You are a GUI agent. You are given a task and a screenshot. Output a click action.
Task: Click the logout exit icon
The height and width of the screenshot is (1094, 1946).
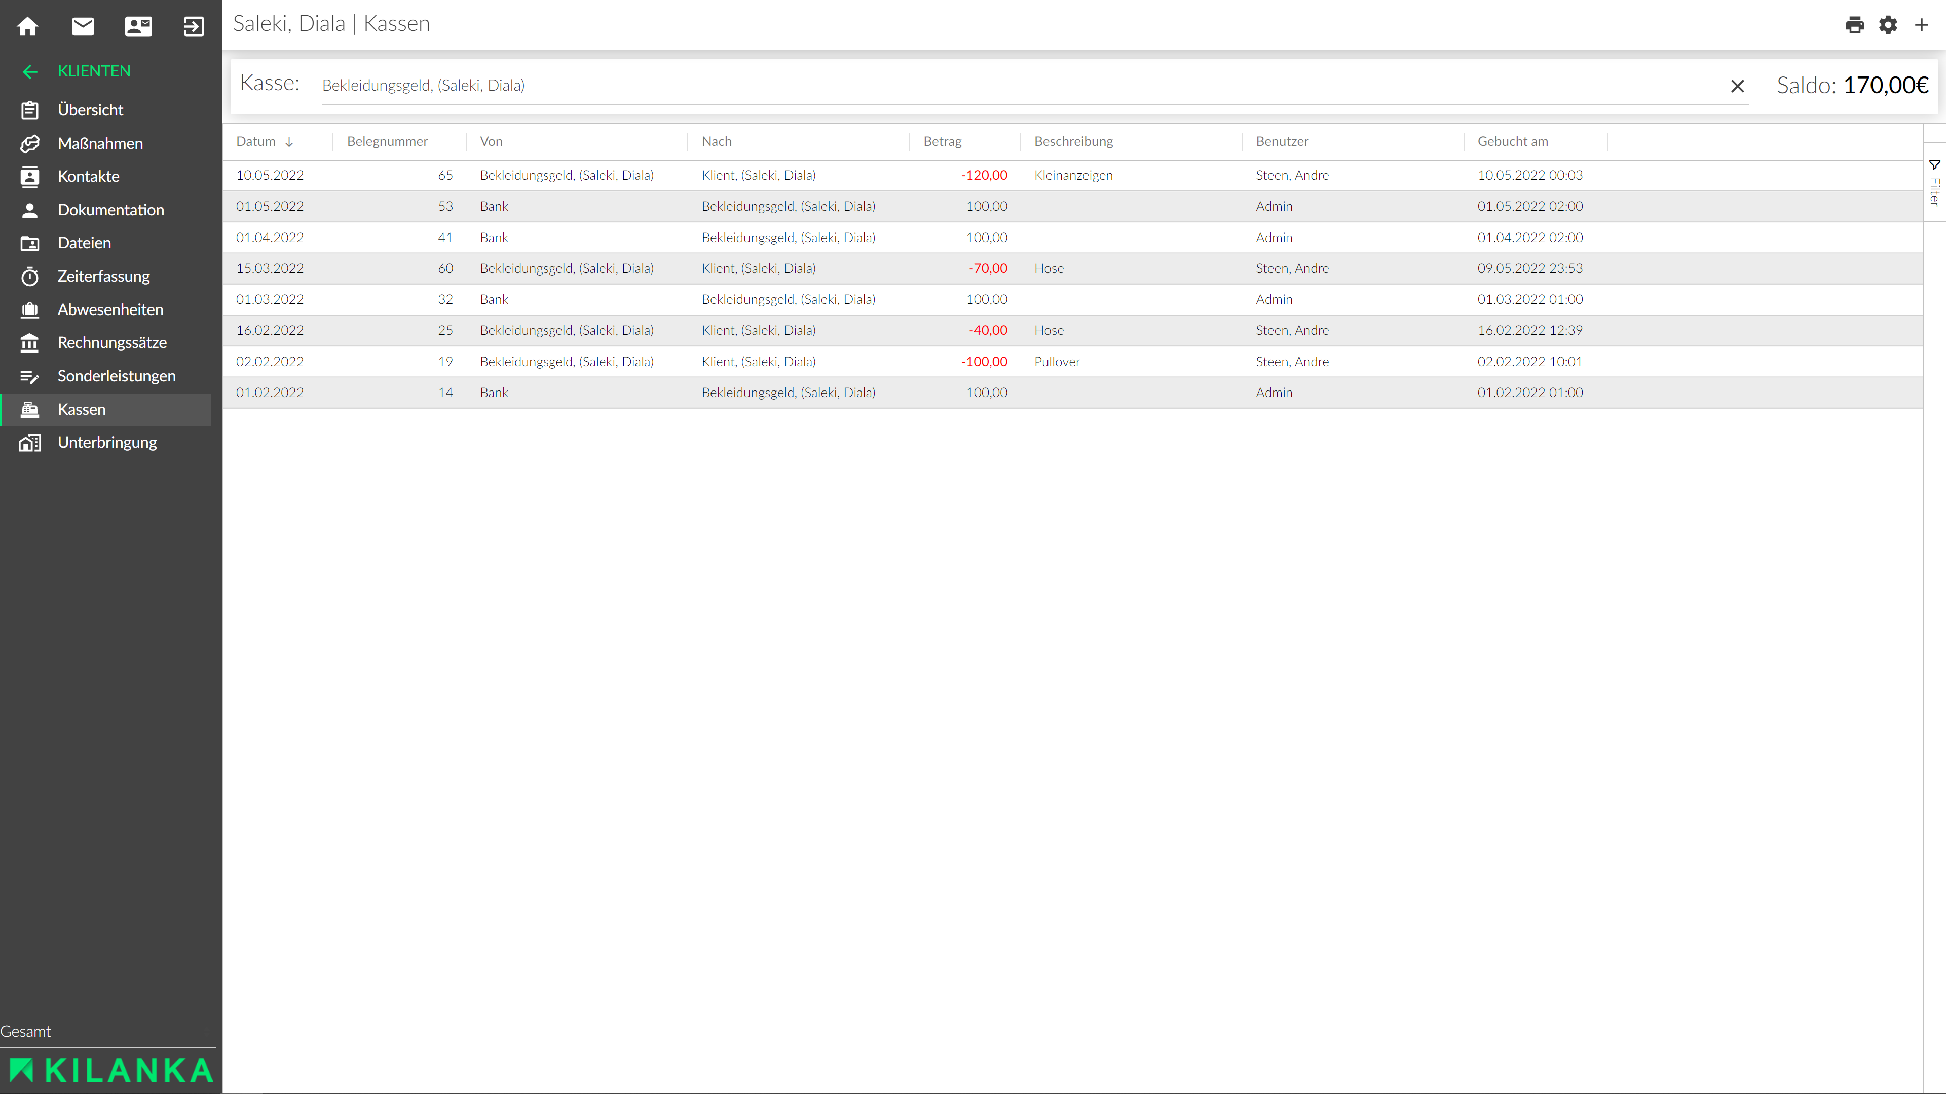(x=194, y=26)
